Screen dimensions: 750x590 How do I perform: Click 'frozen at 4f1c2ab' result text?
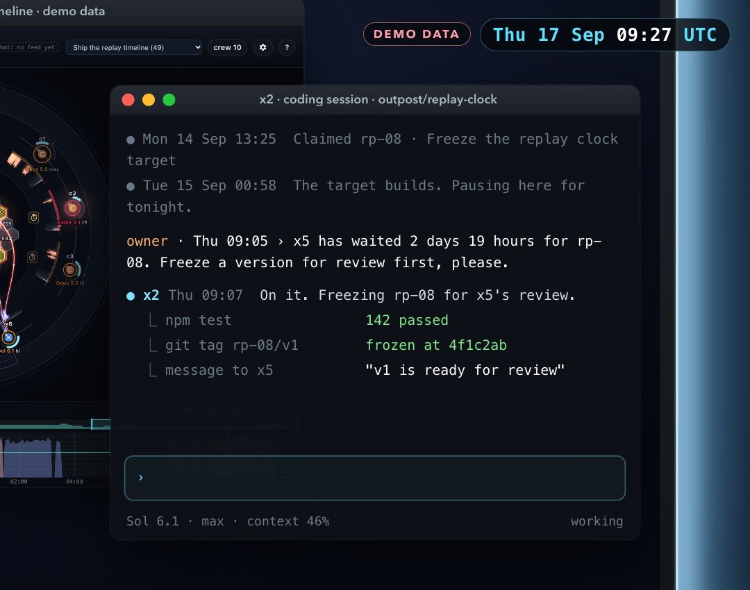click(436, 345)
